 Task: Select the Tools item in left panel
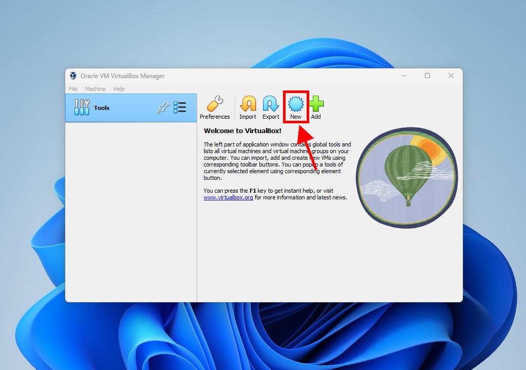tap(102, 108)
